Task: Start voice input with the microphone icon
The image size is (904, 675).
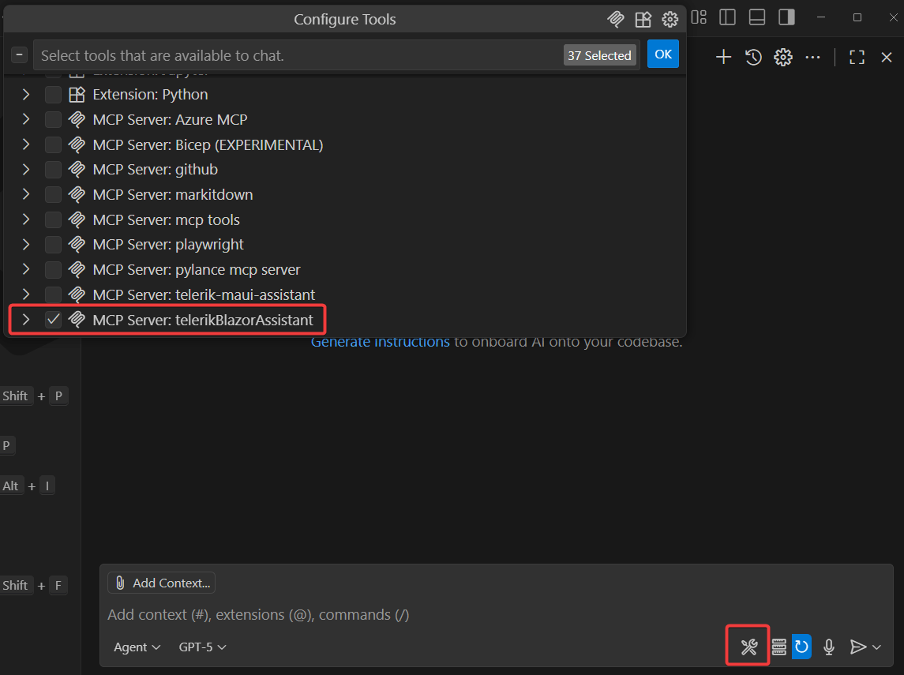Action: tap(828, 647)
